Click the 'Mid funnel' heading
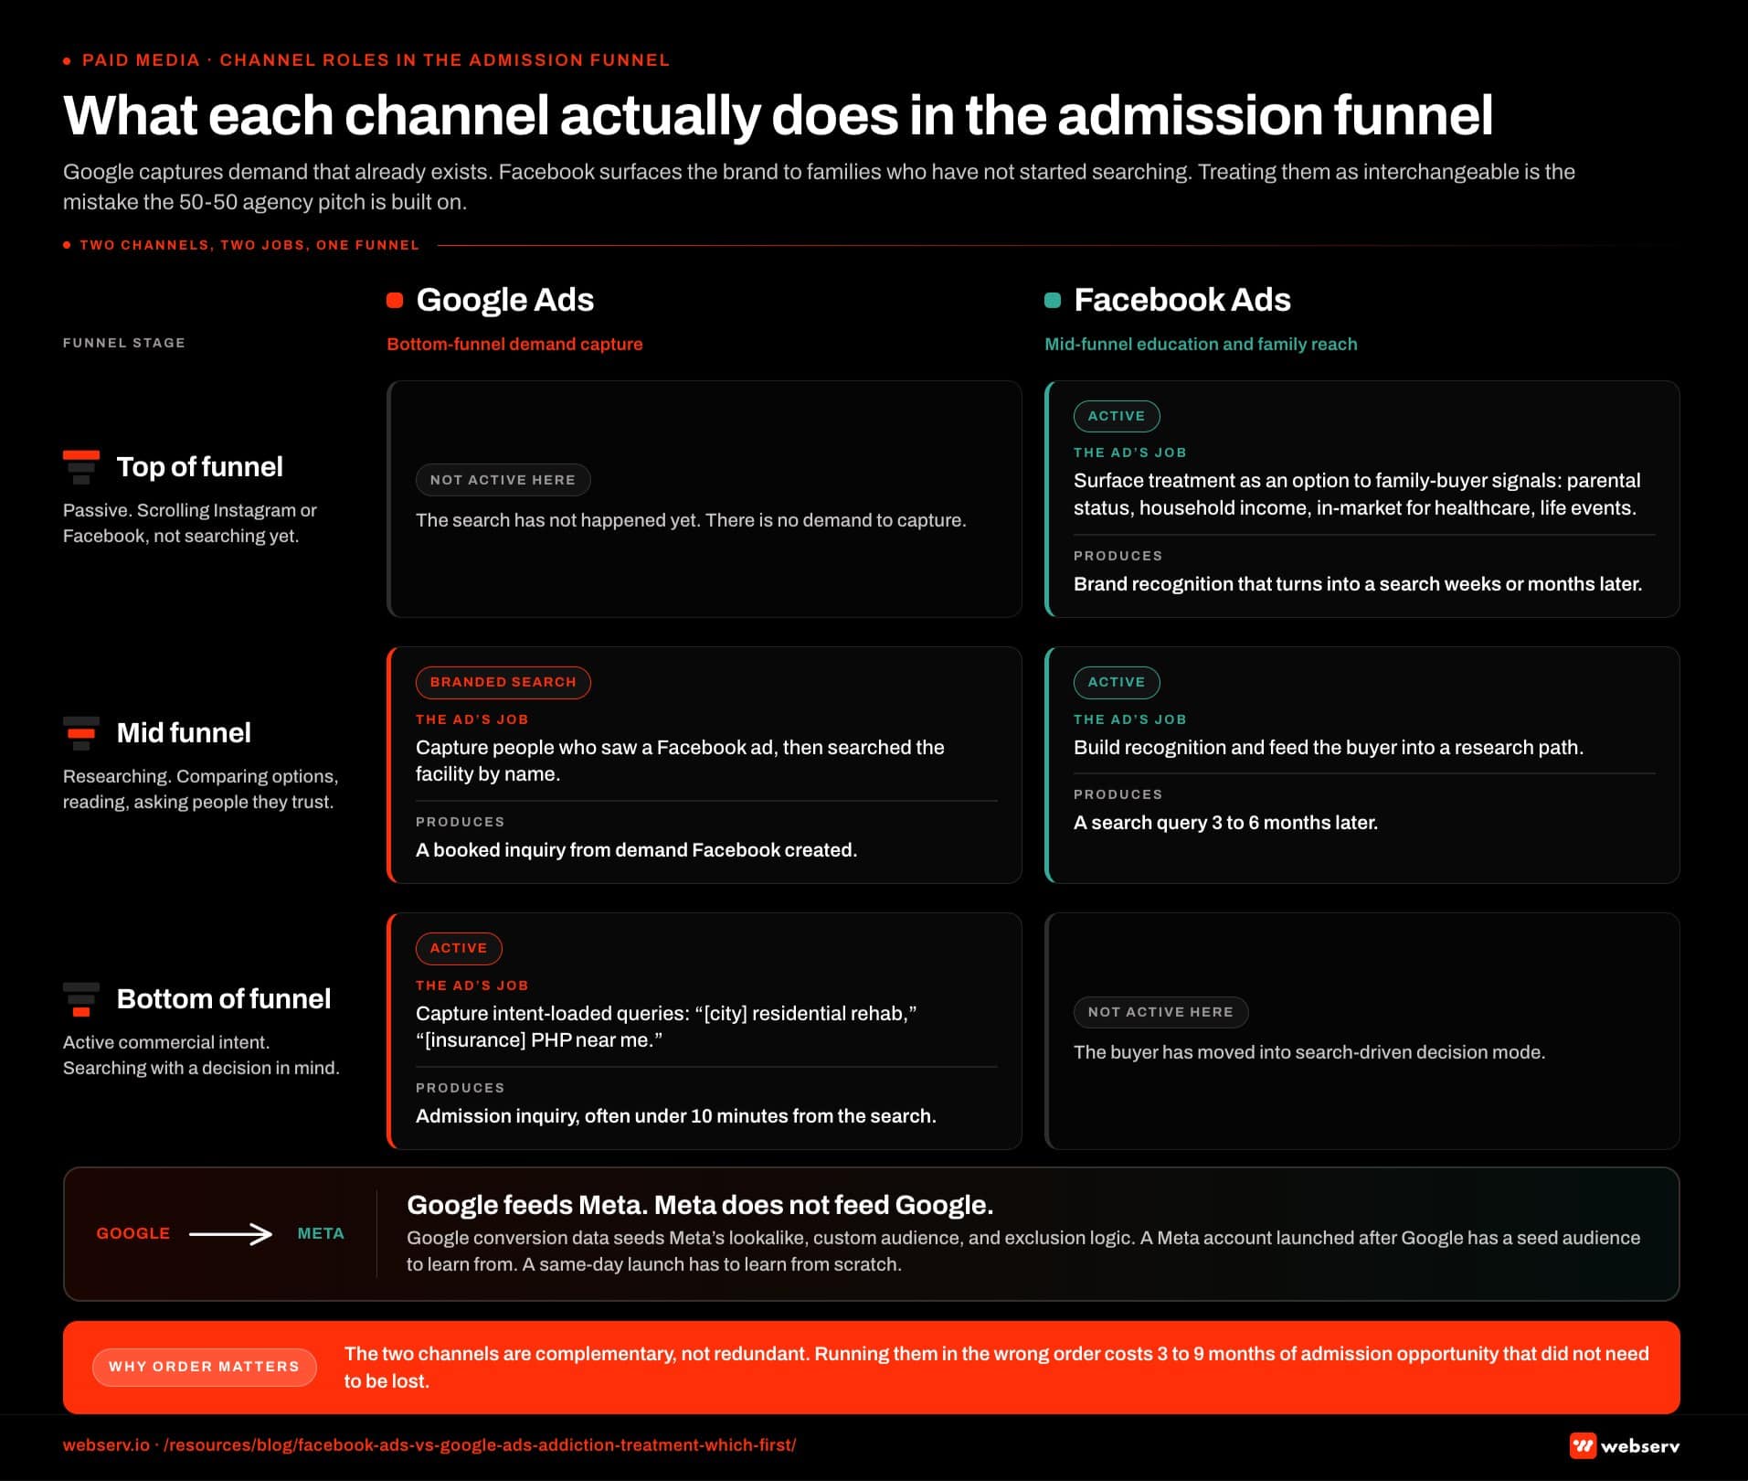 coord(184,733)
